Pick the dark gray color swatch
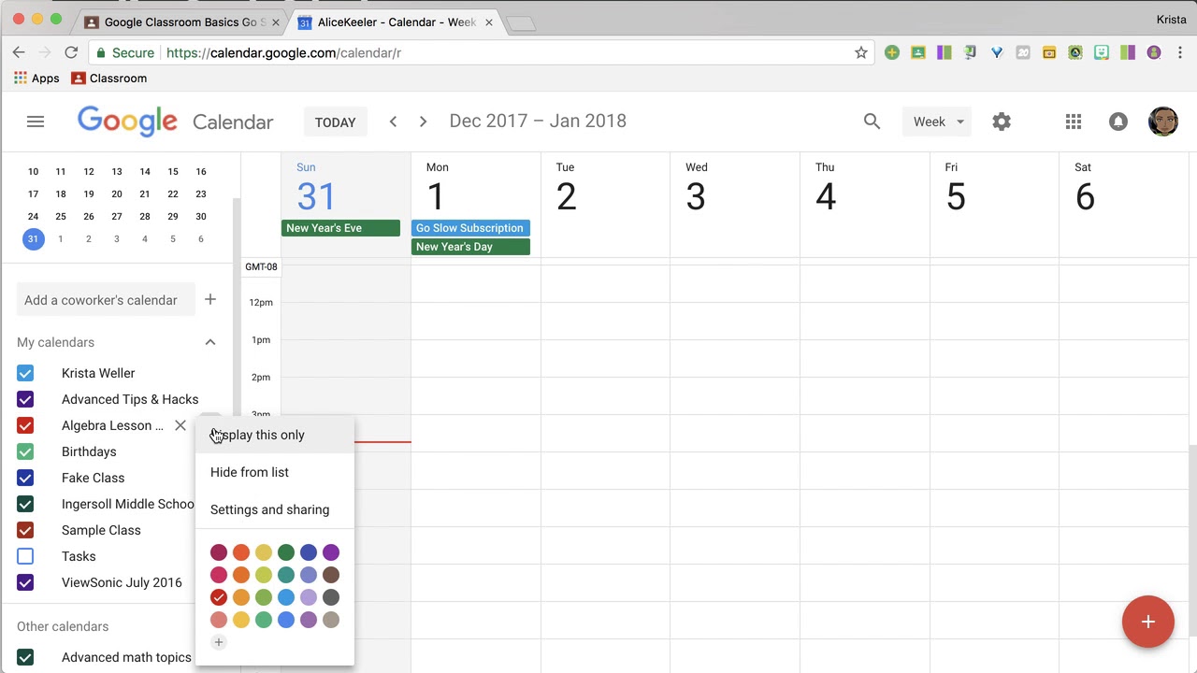The image size is (1197, 673). [x=331, y=597]
